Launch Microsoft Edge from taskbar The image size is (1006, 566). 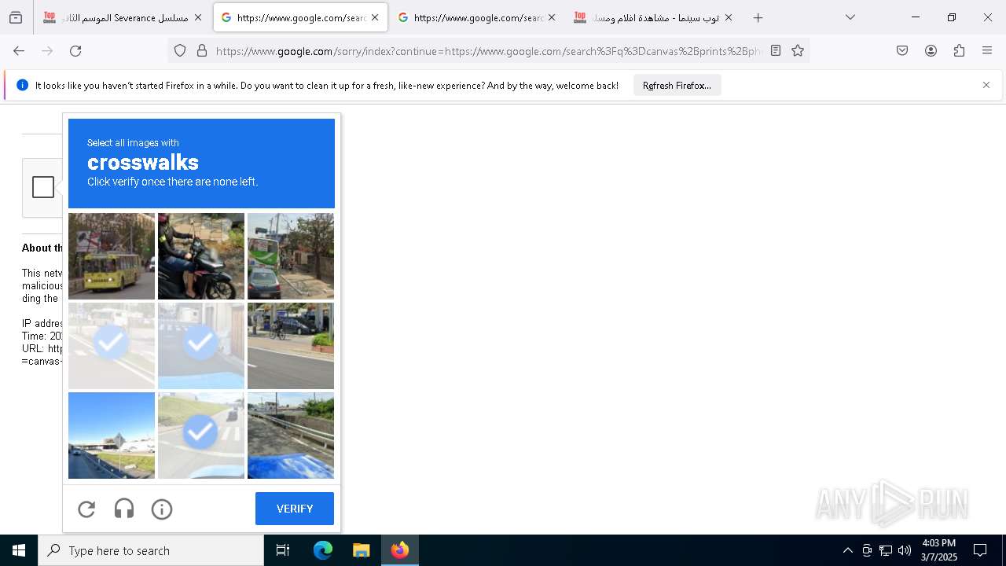pos(323,550)
